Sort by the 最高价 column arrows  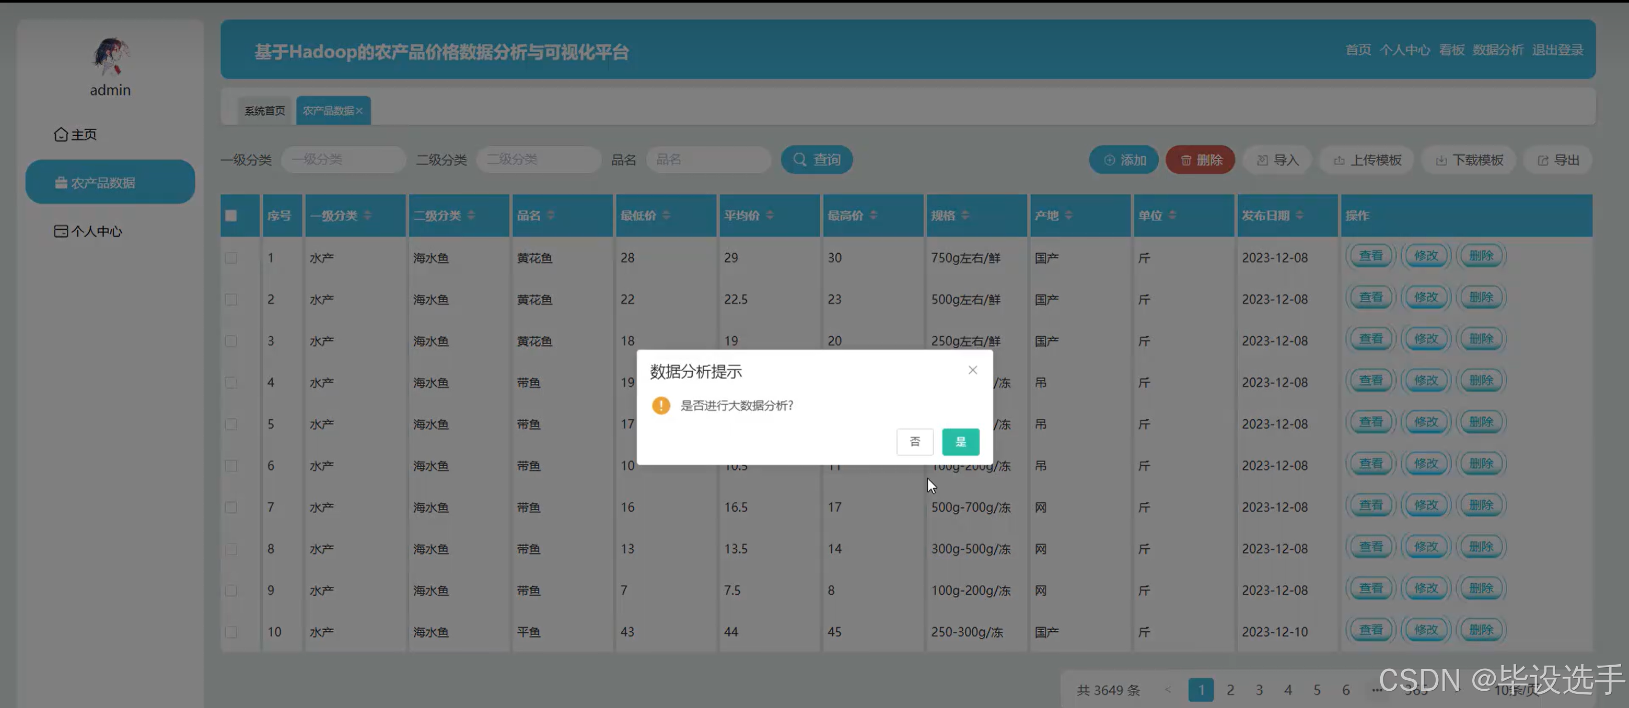(x=874, y=216)
